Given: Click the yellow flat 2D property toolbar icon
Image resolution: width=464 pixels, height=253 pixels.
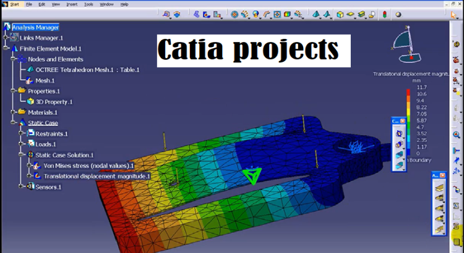Looking at the screenshot, I should 350,14.
